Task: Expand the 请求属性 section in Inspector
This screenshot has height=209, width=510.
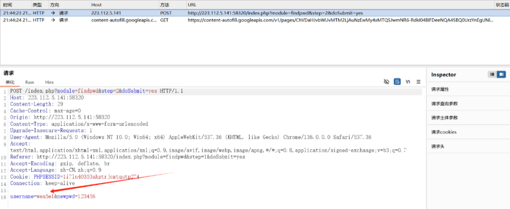Action: pos(440,90)
